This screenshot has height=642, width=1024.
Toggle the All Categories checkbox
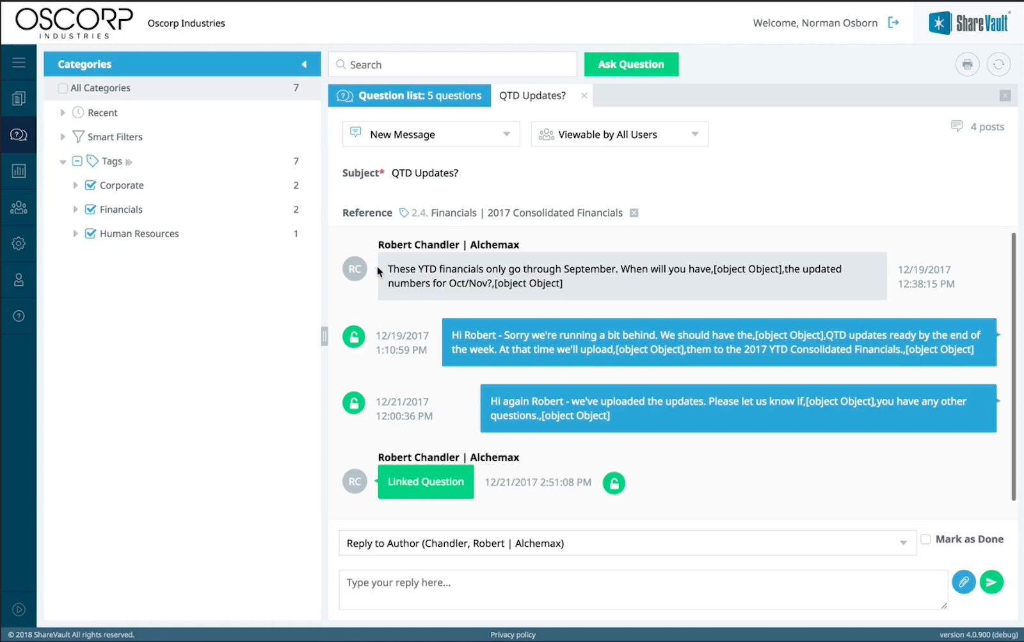63,88
